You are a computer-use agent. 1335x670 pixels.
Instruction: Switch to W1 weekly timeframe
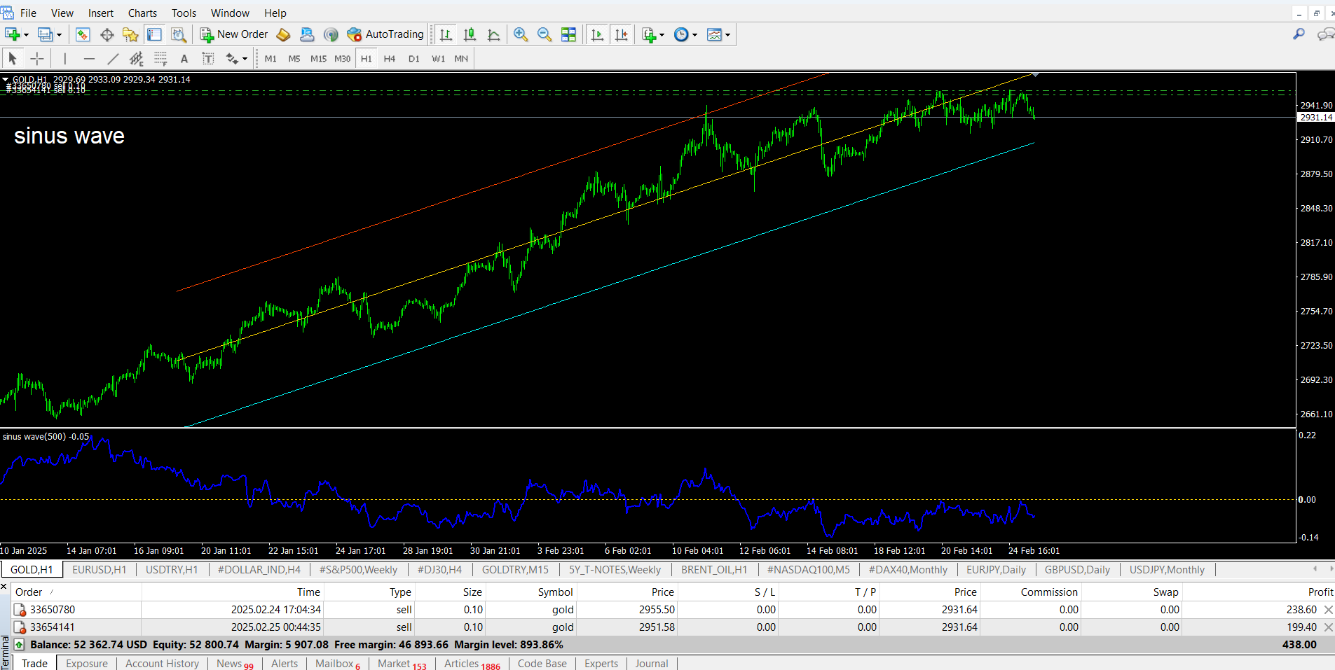coord(438,59)
